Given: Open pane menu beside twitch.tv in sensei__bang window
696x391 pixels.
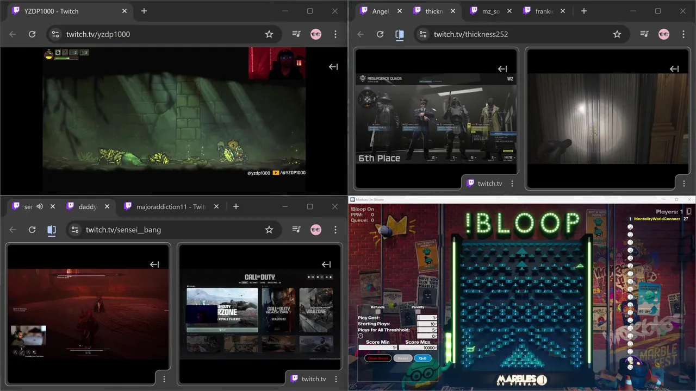Looking at the screenshot, I should pos(336,379).
